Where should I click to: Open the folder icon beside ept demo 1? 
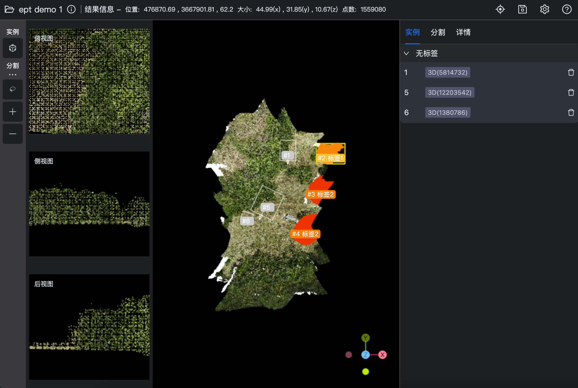click(x=10, y=10)
